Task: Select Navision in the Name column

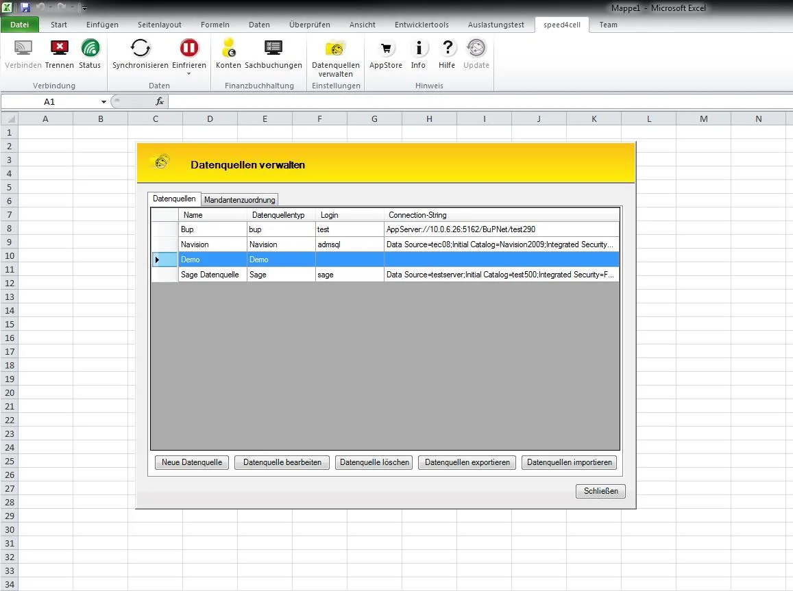Action: click(x=212, y=244)
